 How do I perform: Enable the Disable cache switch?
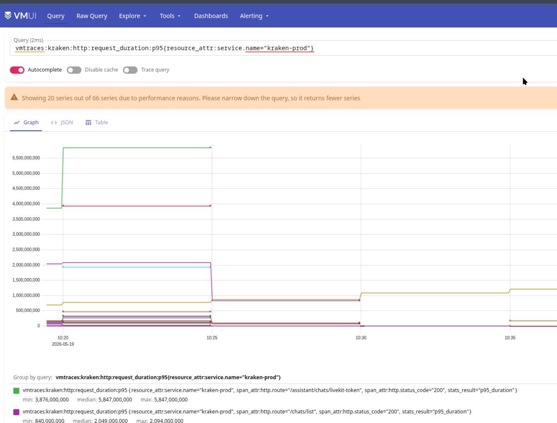coord(74,70)
